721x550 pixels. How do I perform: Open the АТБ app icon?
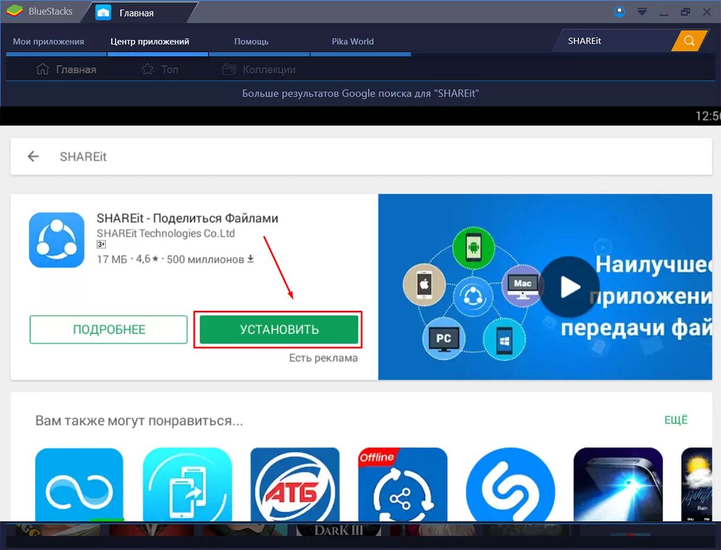coord(295,485)
